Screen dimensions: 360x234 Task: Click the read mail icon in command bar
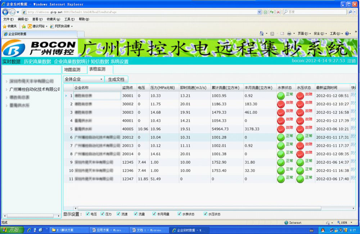(282, 34)
